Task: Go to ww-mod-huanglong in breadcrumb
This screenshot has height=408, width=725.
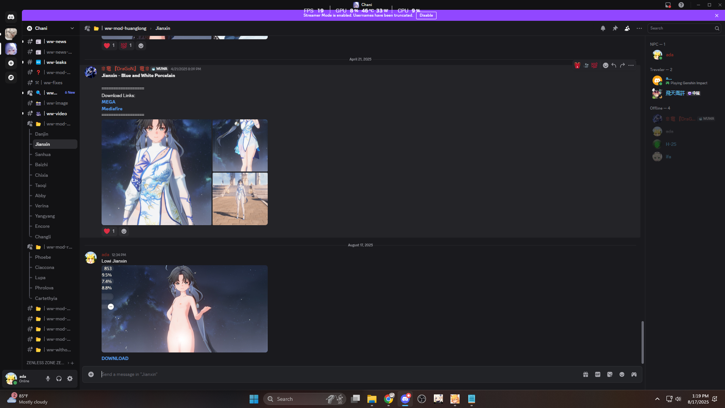Action: pos(125,28)
